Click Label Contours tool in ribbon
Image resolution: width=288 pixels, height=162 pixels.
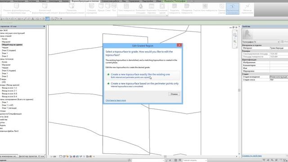[x=247, y=9]
